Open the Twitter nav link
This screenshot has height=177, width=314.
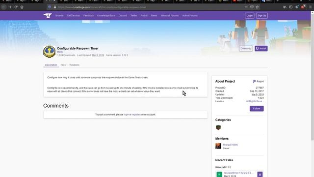(x=133, y=15)
